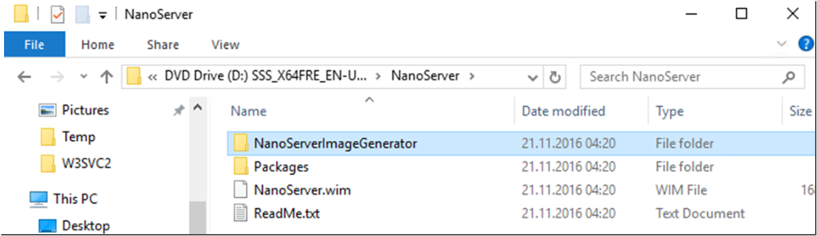Click the New Folder icon in title bar
Image resolution: width=817 pixels, height=236 pixels.
82,14
